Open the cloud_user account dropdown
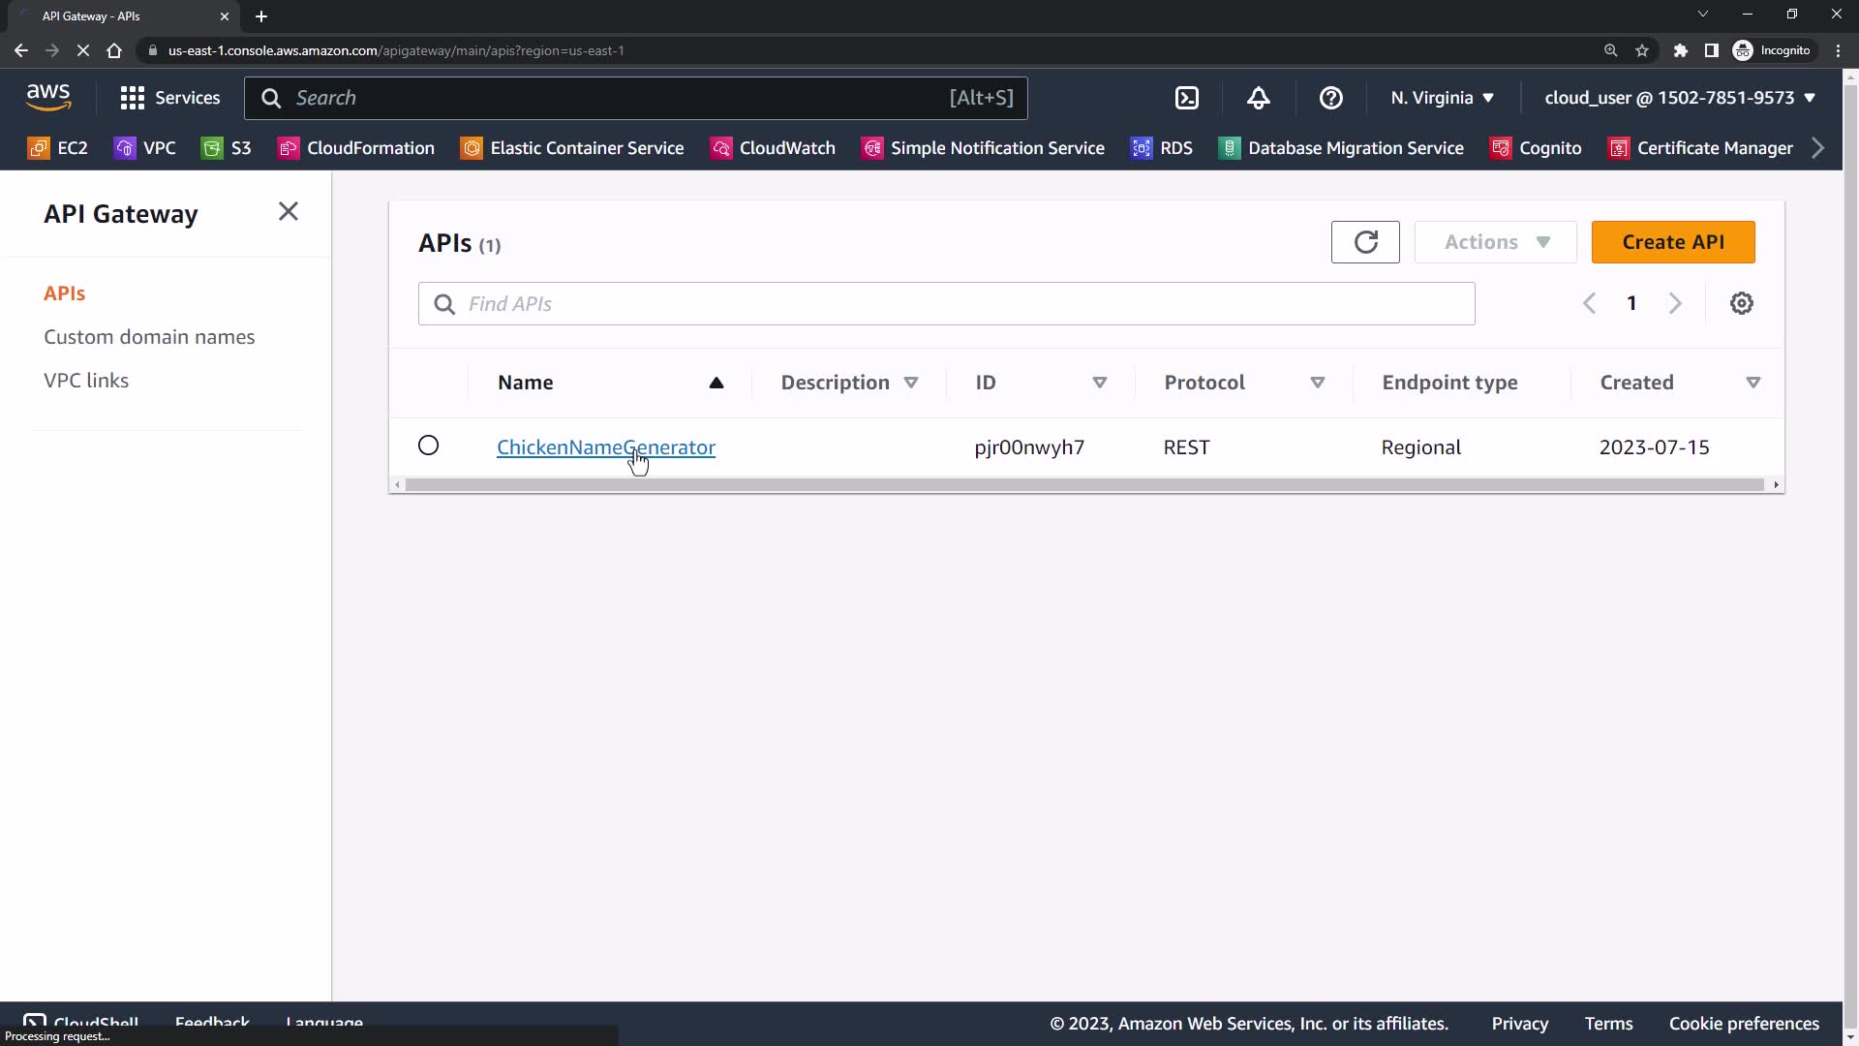 (x=1679, y=98)
